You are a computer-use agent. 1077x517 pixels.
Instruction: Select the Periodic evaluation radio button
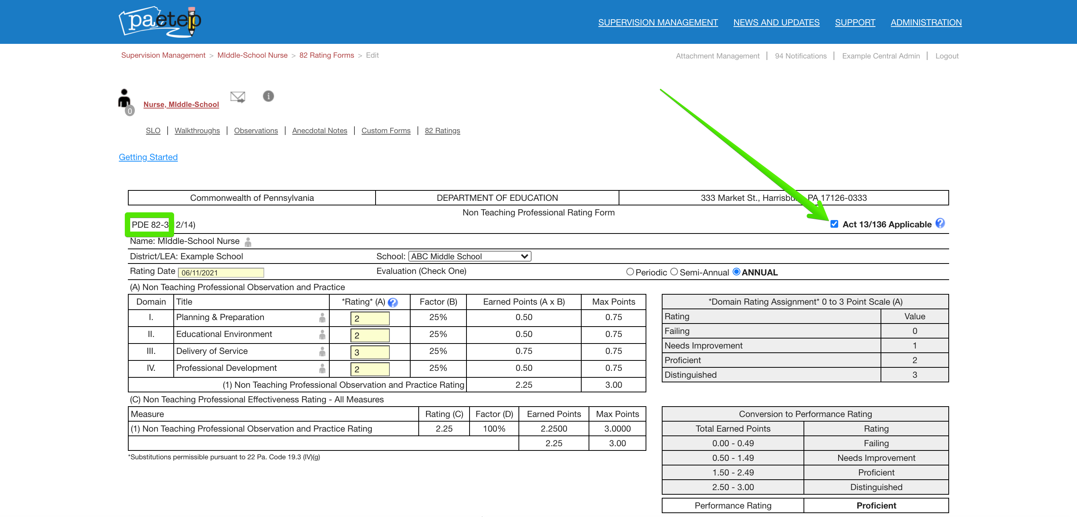pyautogui.click(x=630, y=272)
